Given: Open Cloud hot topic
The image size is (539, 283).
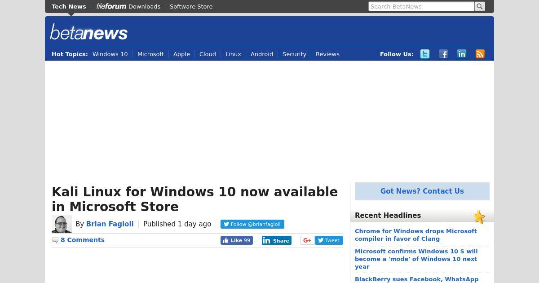Looking at the screenshot, I should point(208,54).
